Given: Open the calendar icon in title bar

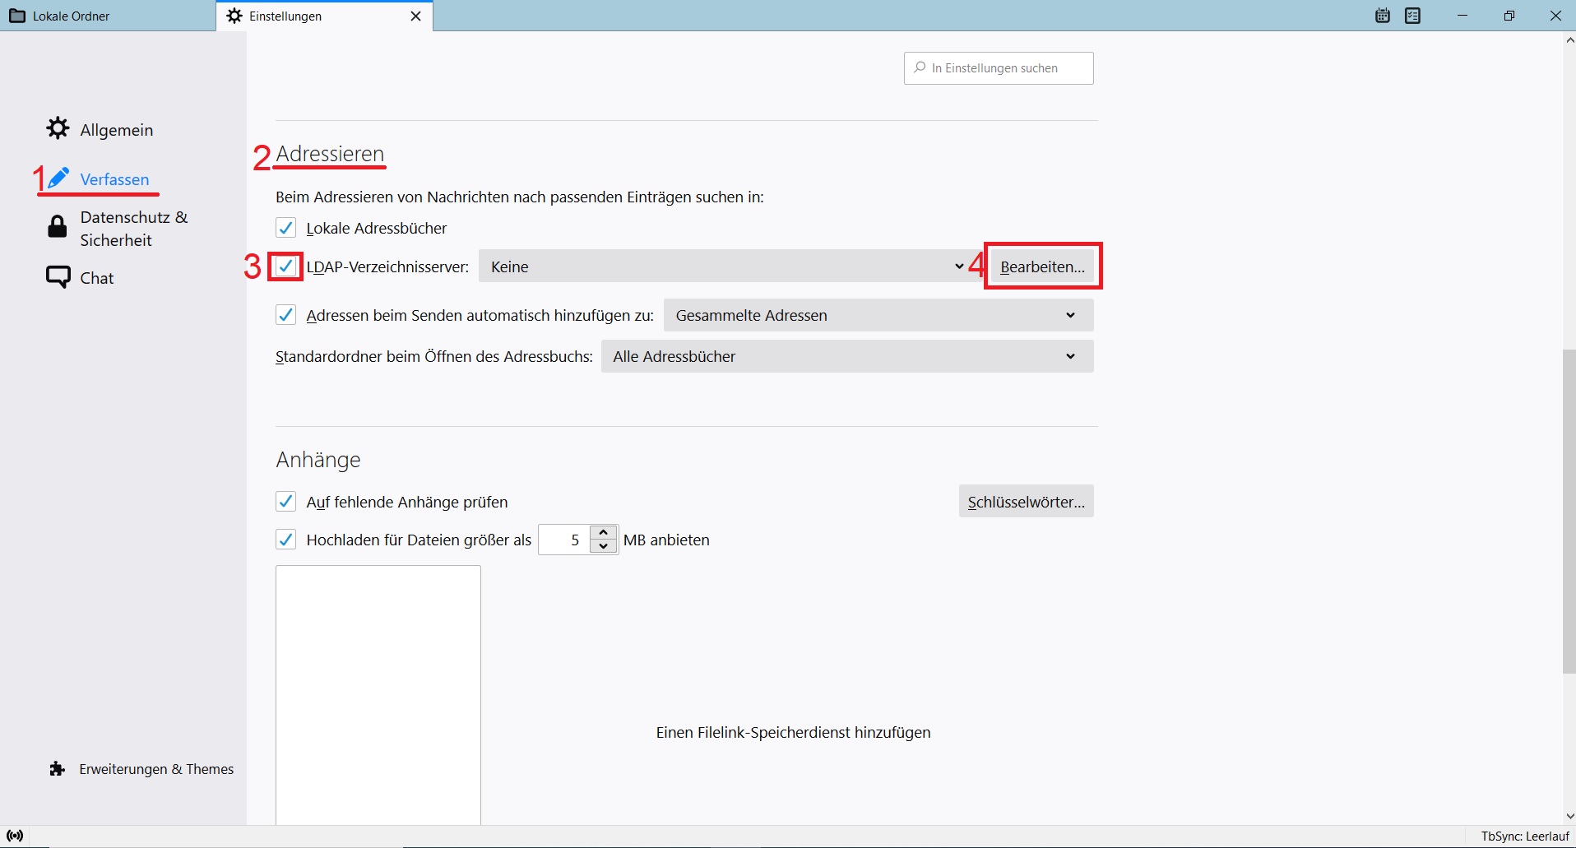Looking at the screenshot, I should (x=1383, y=16).
